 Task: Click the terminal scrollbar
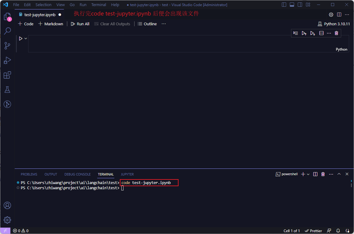coord(351,183)
